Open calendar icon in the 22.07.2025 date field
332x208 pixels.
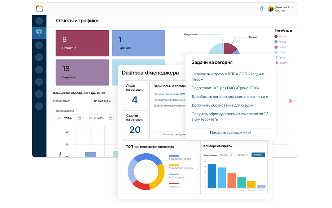(79, 118)
